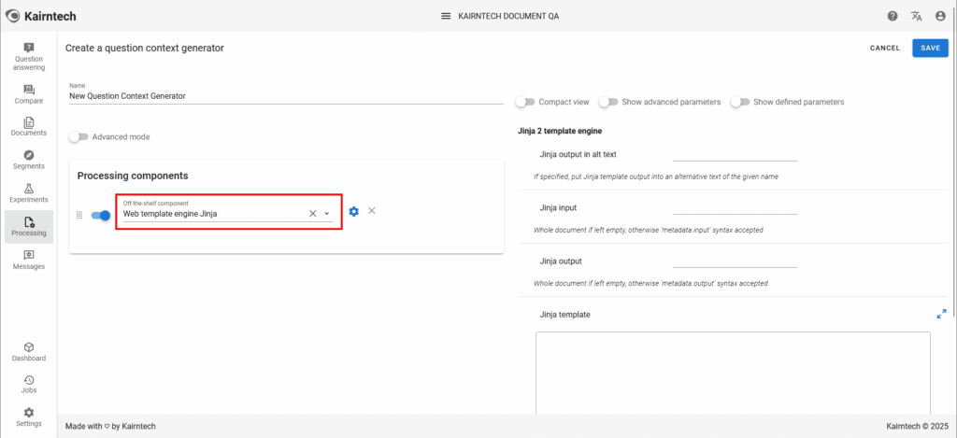Toggle Compact view switch
957x438 pixels.
(x=525, y=102)
